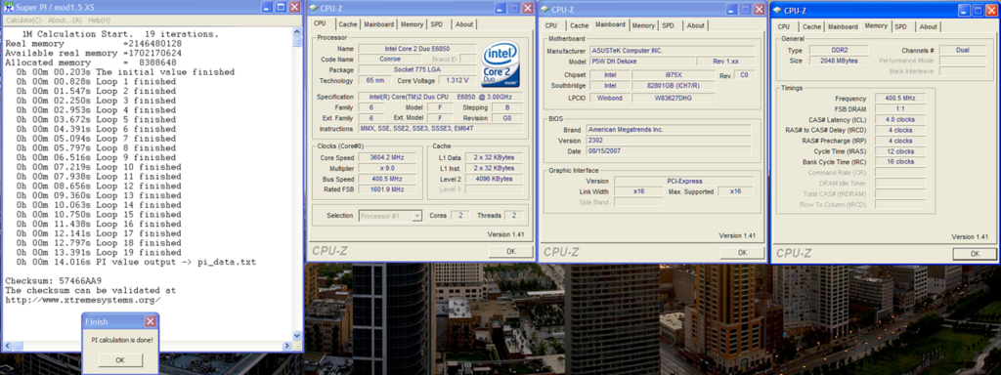Open the Help(H) menu in Super PI
The height and width of the screenshot is (375, 1001).
[100, 21]
